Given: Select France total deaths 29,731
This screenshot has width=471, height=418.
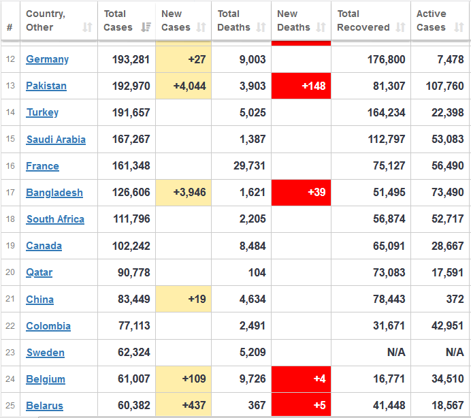Looking at the screenshot, I should click(x=250, y=166).
